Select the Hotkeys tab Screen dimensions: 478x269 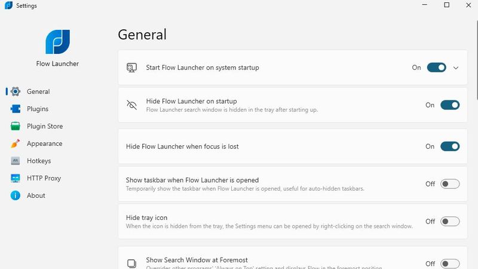(39, 161)
